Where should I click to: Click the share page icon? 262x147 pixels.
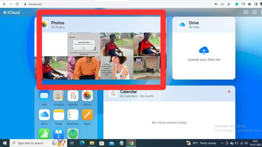click(222, 4)
